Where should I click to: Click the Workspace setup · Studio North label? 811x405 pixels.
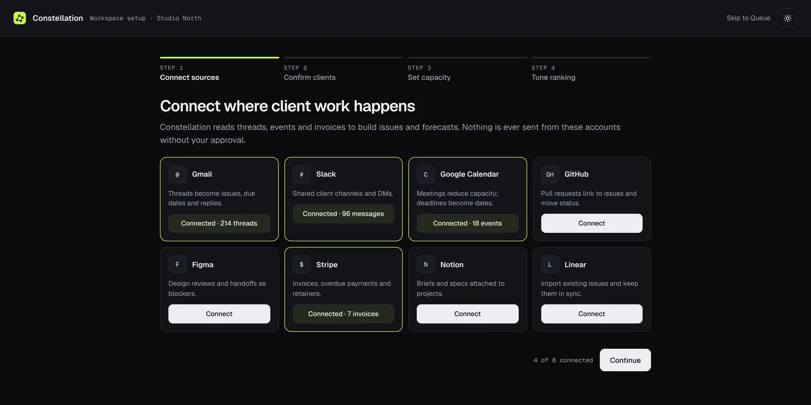click(x=145, y=18)
